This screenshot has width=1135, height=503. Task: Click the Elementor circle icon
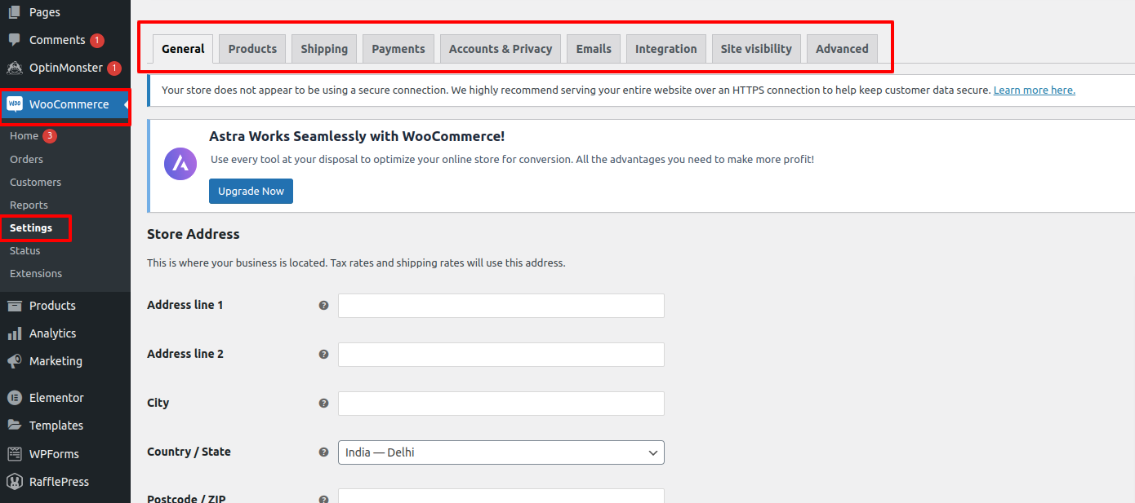(x=14, y=398)
